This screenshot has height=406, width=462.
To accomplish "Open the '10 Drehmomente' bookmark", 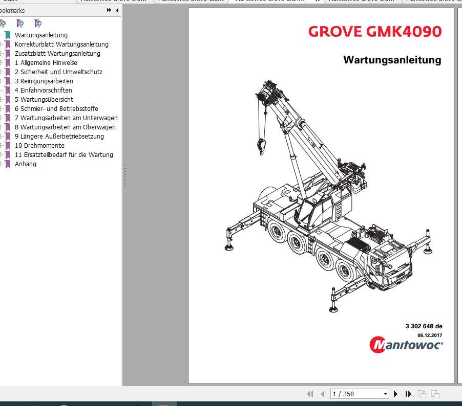I will click(x=40, y=145).
